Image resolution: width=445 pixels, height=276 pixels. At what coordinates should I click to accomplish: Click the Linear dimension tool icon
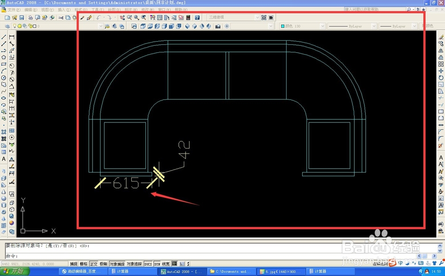pyautogui.click(x=12, y=37)
